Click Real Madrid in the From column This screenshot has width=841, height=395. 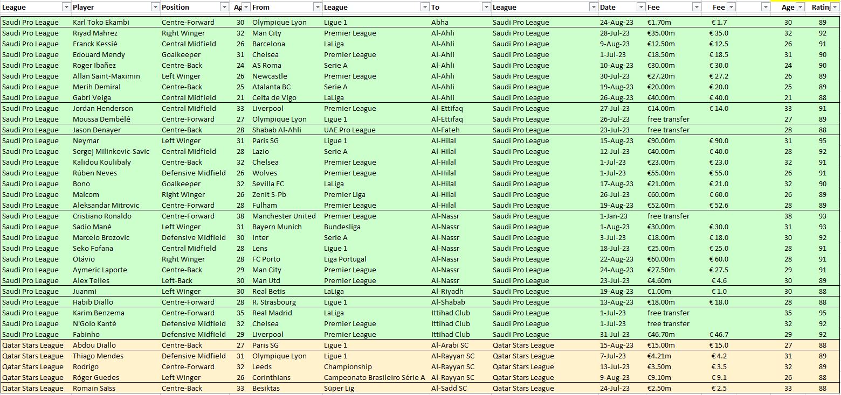pos(272,313)
